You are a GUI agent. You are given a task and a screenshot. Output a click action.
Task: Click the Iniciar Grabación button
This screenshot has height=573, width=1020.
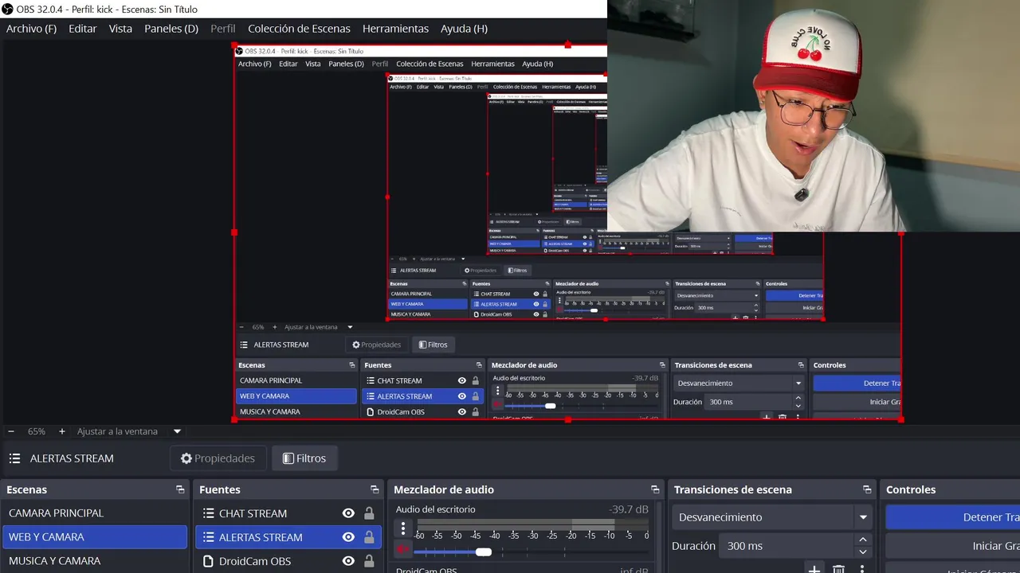click(952, 546)
